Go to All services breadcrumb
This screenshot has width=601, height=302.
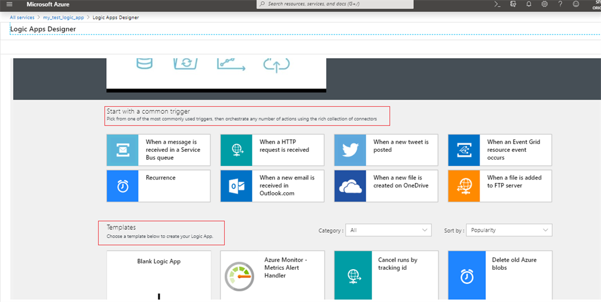click(x=22, y=18)
